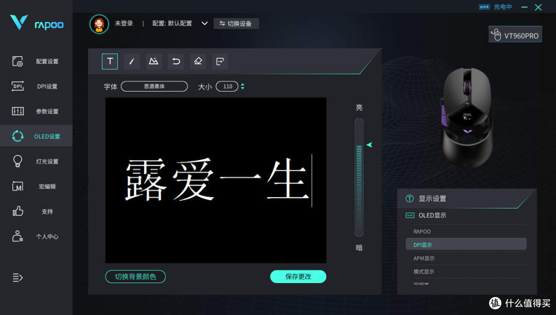This screenshot has height=315, width=556.
Task: Select 模式显示 in the display list
Action: click(x=466, y=272)
